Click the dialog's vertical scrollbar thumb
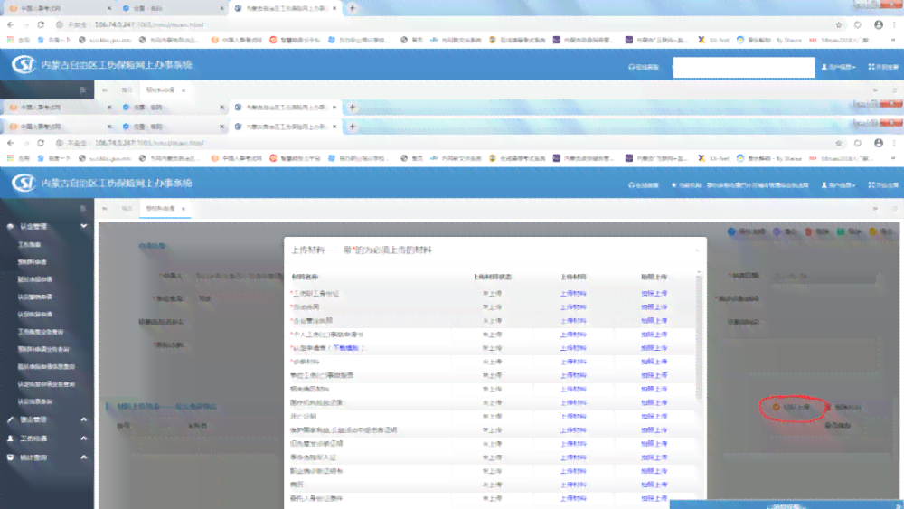The image size is (904, 509). (x=699, y=337)
